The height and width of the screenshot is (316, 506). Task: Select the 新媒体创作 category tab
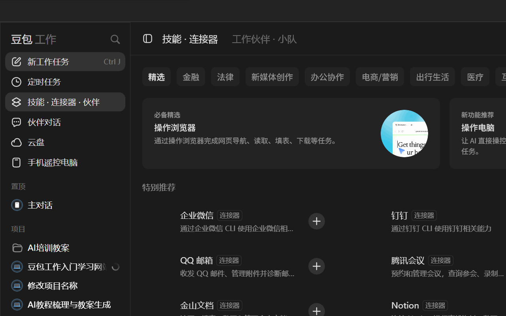click(x=272, y=77)
